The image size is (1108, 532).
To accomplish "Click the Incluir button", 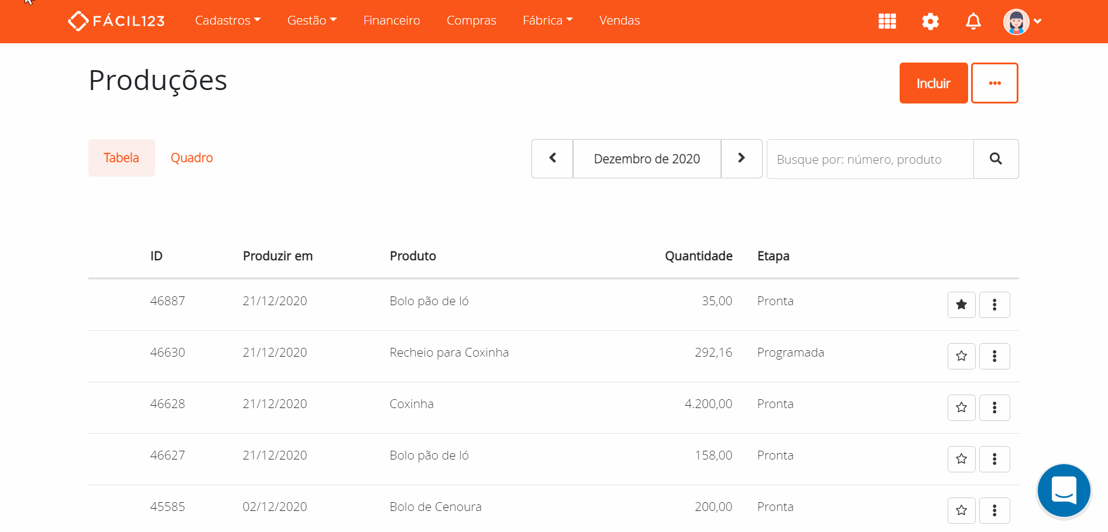I will tap(933, 82).
